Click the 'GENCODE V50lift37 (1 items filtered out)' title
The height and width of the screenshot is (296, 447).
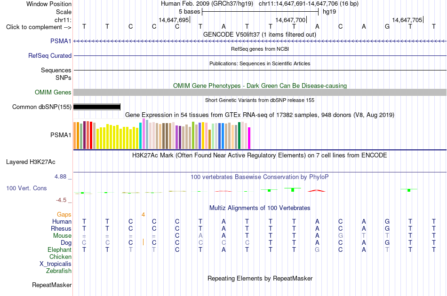point(260,34)
